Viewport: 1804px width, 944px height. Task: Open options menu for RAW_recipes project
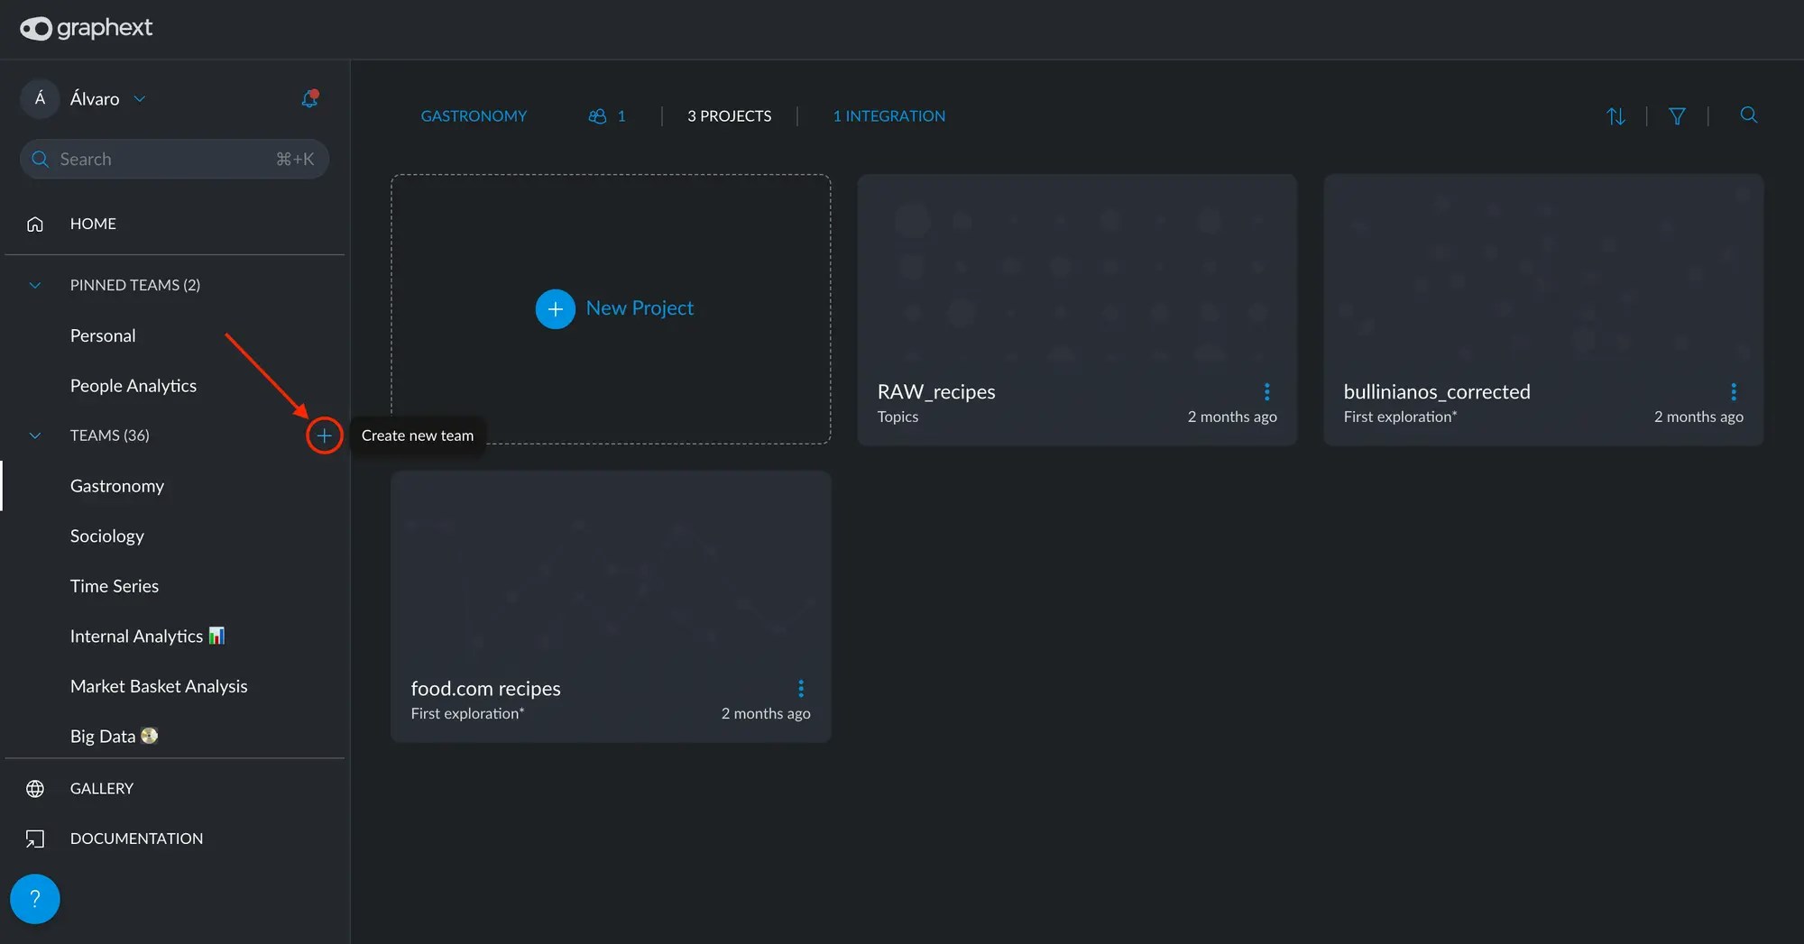(1267, 391)
